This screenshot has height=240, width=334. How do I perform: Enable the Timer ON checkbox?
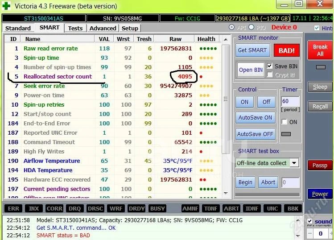click(x=285, y=122)
